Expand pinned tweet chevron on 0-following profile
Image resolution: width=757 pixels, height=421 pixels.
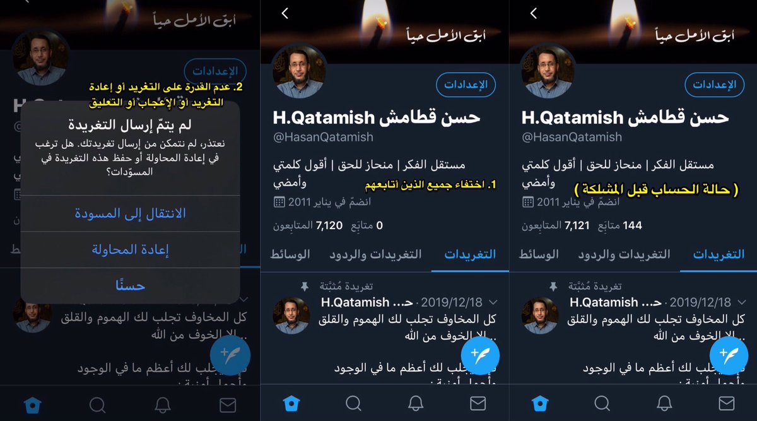coord(493,302)
